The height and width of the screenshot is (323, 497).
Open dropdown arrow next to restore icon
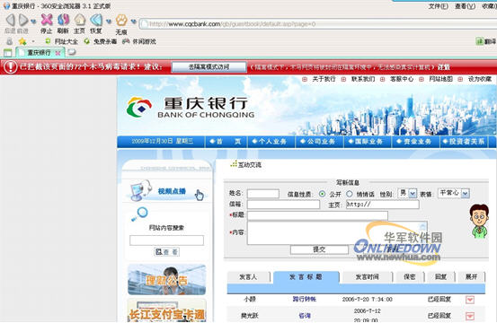(x=109, y=22)
